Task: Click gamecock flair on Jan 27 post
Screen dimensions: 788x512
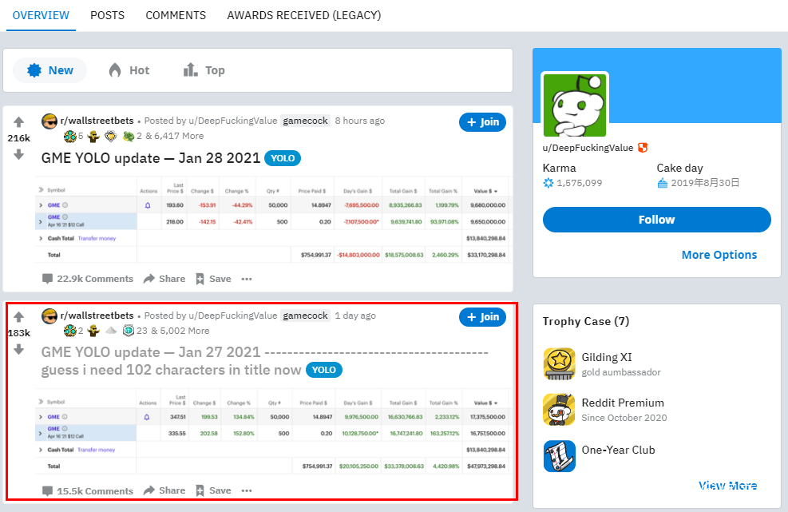Action: 305,316
